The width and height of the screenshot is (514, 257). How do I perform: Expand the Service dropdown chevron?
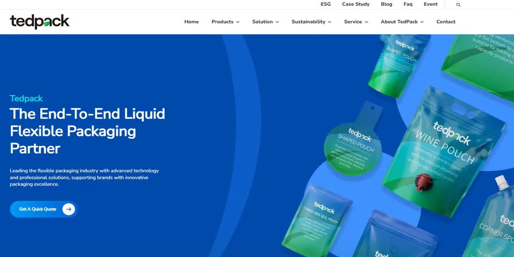coord(366,22)
